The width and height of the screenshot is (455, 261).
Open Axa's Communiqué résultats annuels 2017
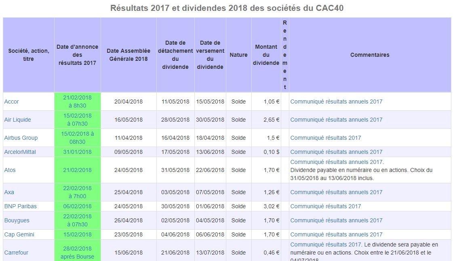pyautogui.click(x=336, y=192)
